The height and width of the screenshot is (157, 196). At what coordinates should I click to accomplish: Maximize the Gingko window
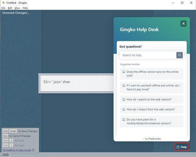[x=182, y=3]
